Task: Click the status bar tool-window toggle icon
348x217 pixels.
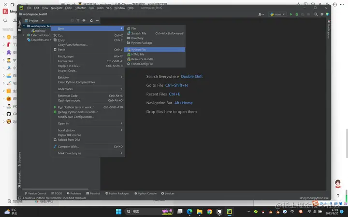Action: [20, 198]
